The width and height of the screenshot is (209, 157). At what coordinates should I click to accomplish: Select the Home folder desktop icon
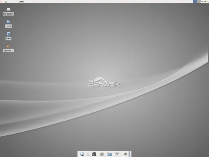click(8, 24)
